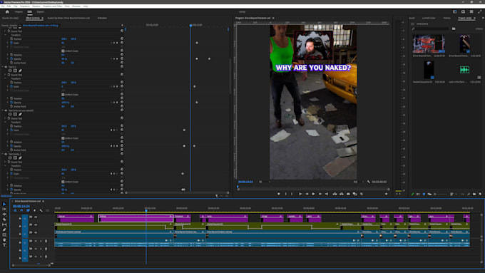485x273 pixels.
Task: Switch to the Export workspace tab
Action: point(40,11)
